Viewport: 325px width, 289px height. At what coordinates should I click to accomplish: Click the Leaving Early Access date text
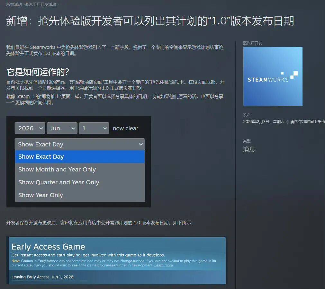click(x=42, y=277)
